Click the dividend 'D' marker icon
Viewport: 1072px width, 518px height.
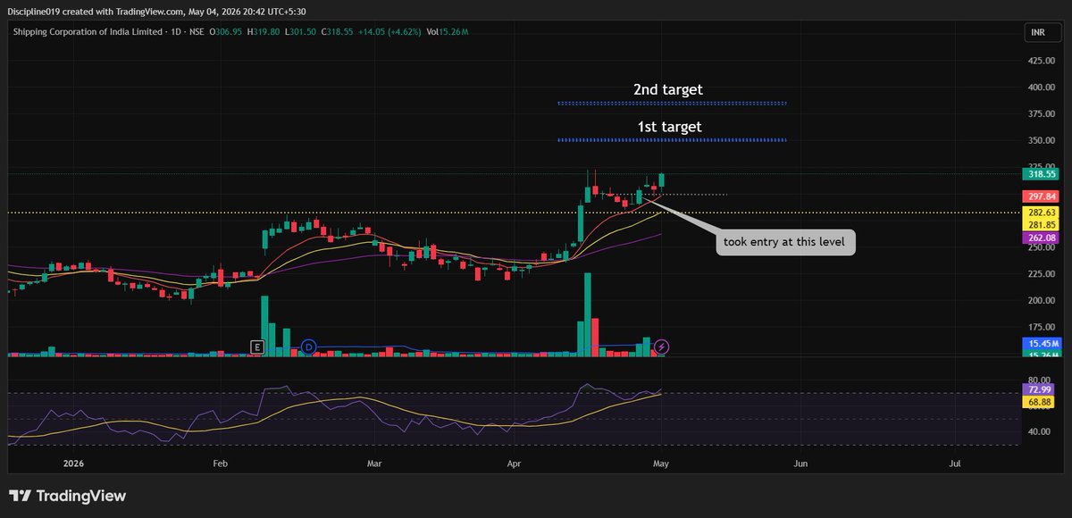pyautogui.click(x=308, y=346)
